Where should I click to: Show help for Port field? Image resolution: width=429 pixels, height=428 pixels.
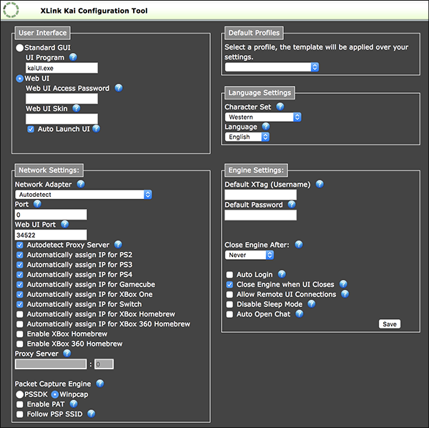[37, 204]
